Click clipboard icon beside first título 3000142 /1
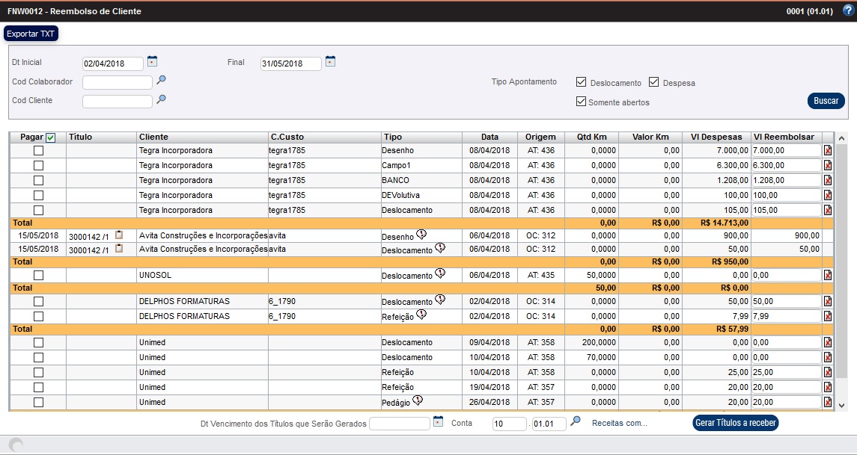 (x=119, y=235)
